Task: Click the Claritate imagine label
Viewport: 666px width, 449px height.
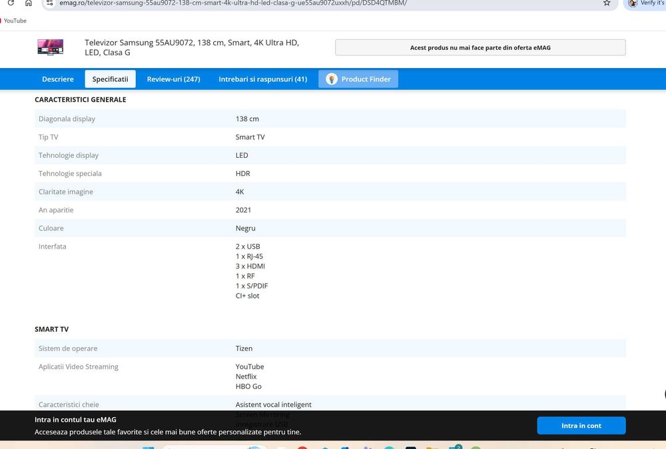Action: tap(66, 192)
